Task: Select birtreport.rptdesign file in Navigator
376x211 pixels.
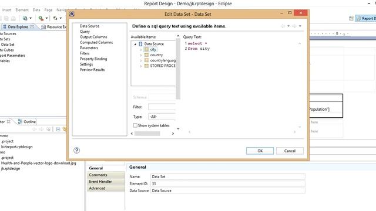Action: [17, 147]
